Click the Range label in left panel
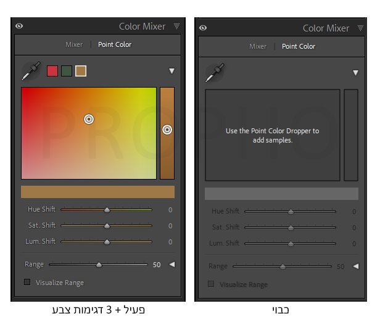 (x=34, y=264)
